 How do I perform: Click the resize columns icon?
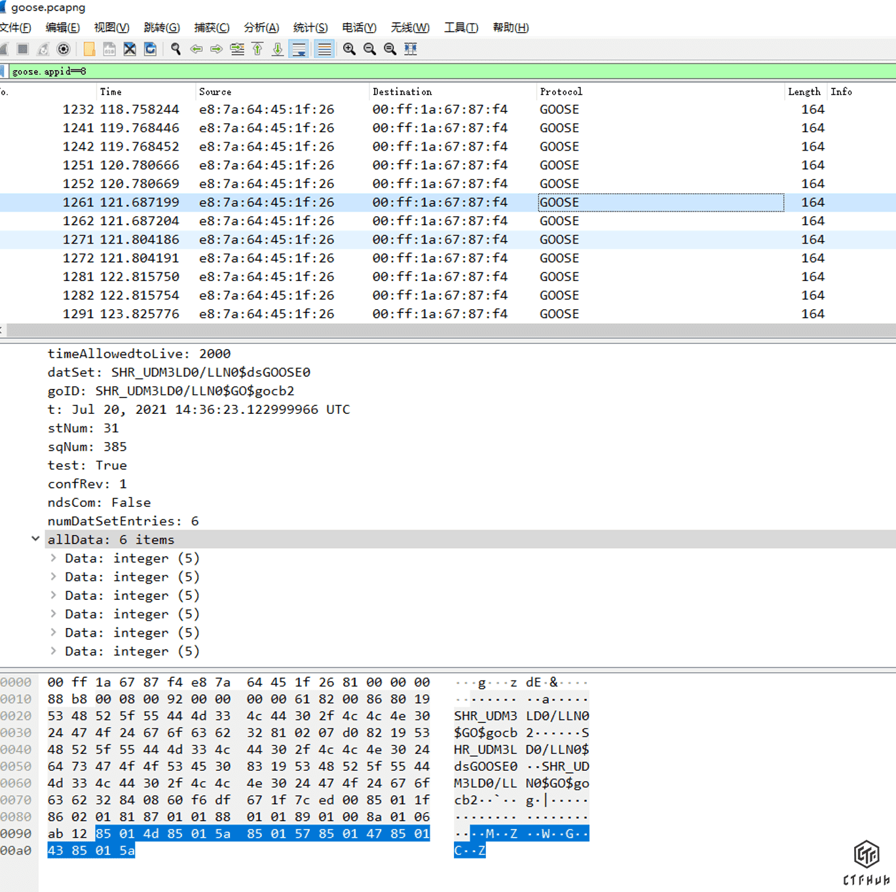411,49
